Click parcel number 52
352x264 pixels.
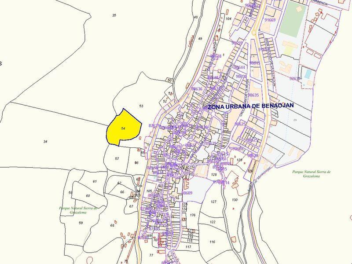[x=165, y=101]
